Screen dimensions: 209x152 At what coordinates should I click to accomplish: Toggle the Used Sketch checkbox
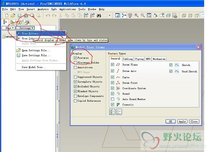[x=171, y=71]
